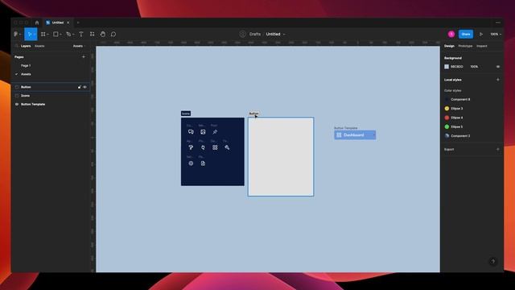Image resolution: width=515 pixels, height=290 pixels.
Task: Select the Button Template layer
Action: click(33, 104)
